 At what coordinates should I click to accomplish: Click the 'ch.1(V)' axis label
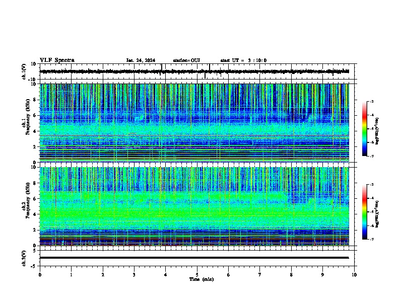pyautogui.click(x=24, y=71)
